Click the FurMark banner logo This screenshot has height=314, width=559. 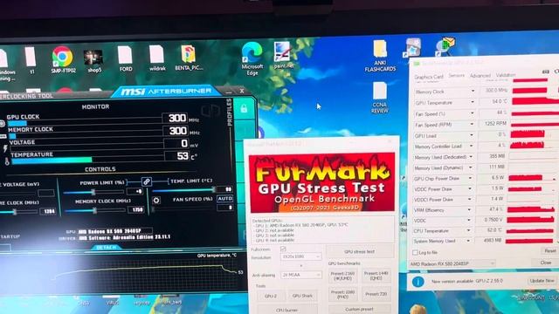click(x=321, y=182)
